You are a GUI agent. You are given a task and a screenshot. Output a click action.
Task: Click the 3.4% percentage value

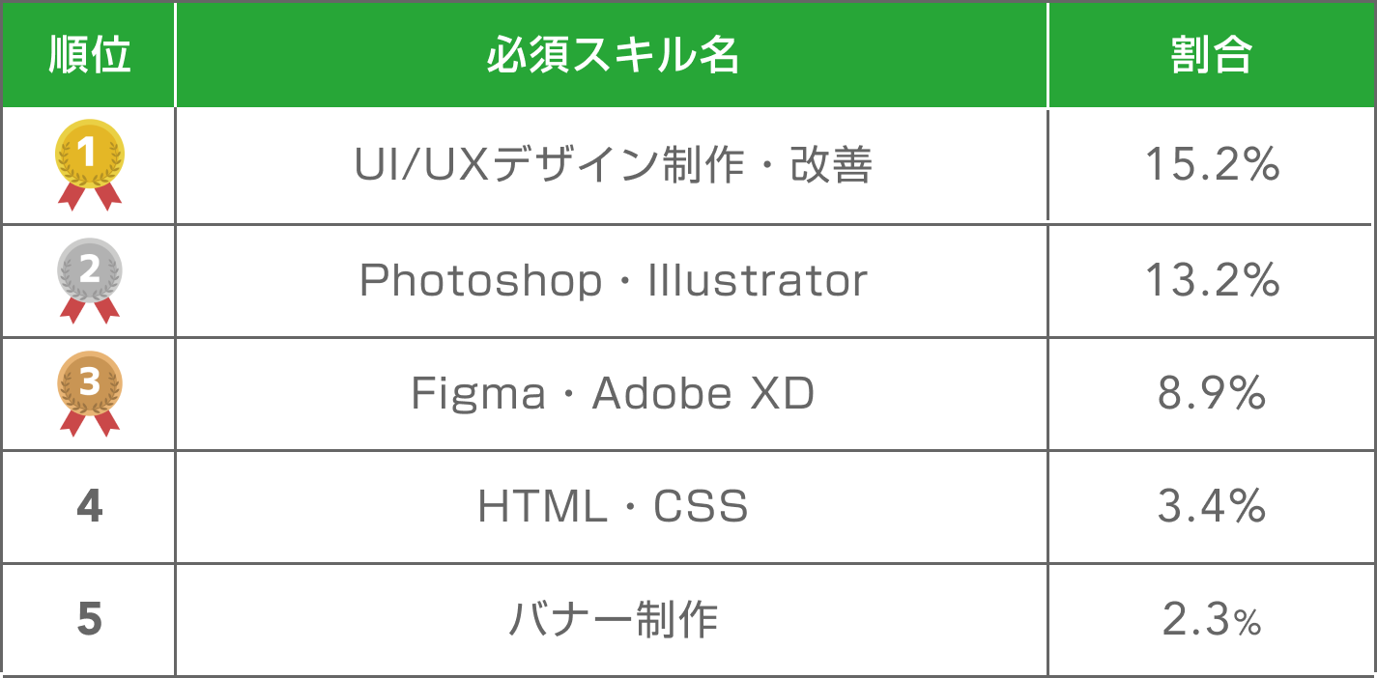1212,506
